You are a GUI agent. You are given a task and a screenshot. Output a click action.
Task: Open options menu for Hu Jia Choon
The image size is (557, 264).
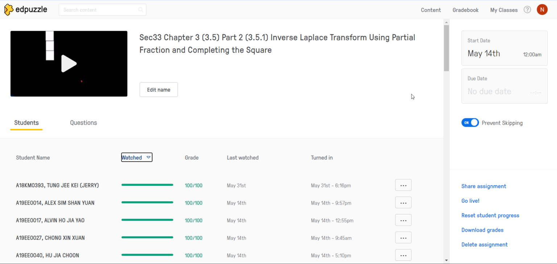(403, 255)
